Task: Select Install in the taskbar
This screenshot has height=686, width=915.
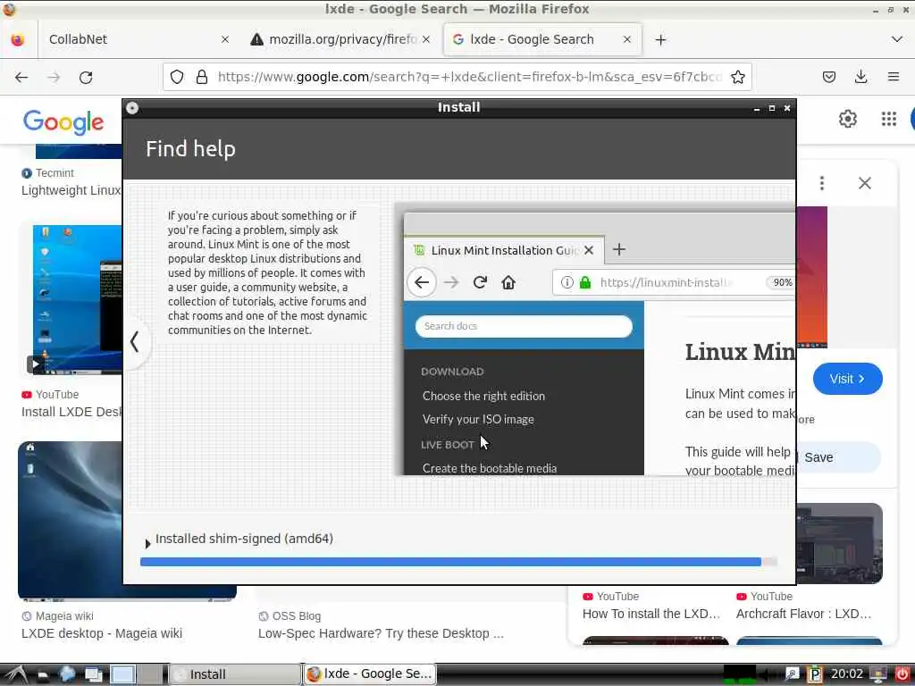Action: pos(235,674)
